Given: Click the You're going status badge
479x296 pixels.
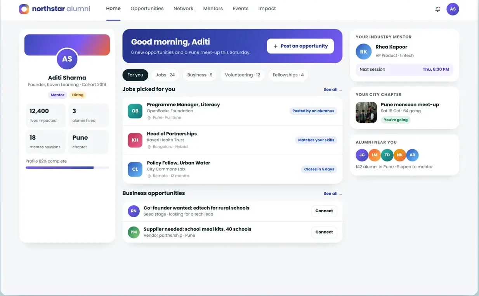Looking at the screenshot, I should (396, 120).
